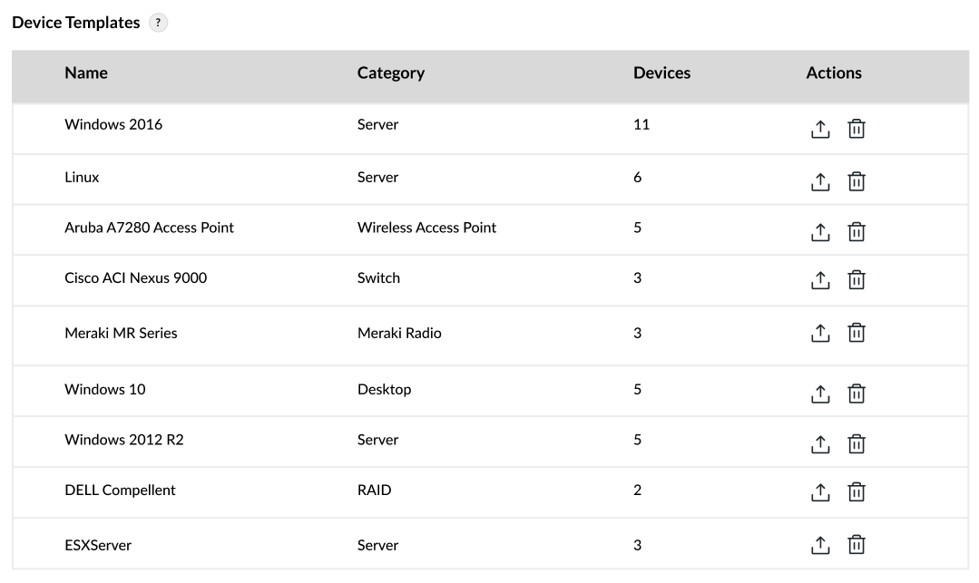
Task: Export the Linux server template
Action: 820,181
